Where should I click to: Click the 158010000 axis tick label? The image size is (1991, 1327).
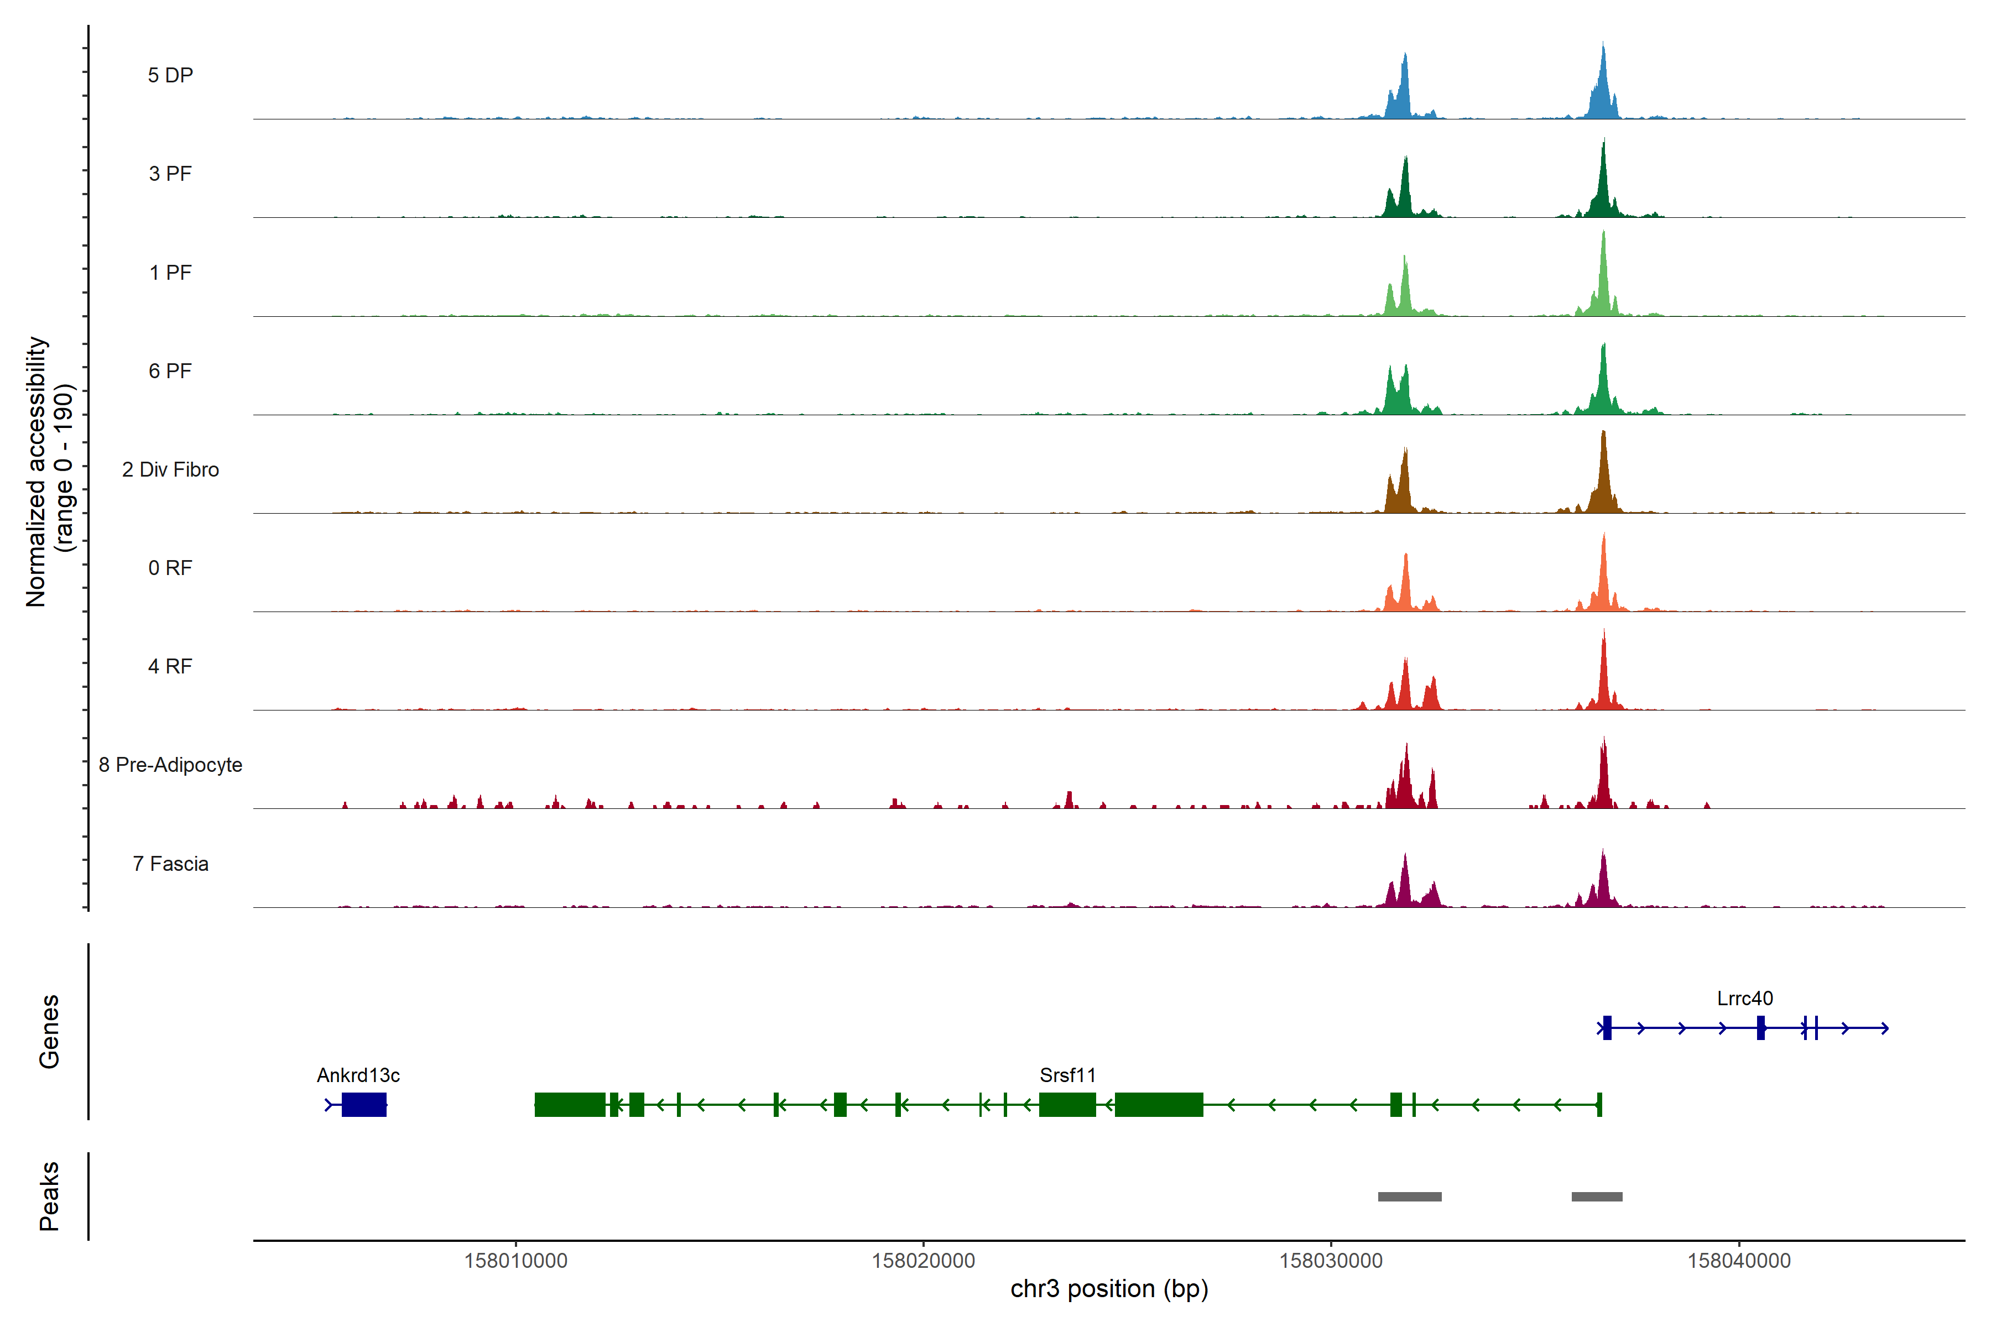coord(515,1260)
